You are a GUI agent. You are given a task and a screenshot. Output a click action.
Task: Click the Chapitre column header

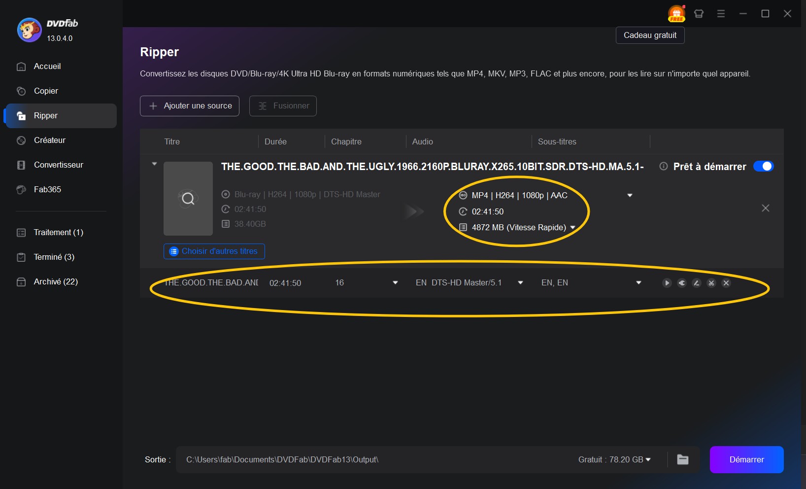click(x=346, y=142)
